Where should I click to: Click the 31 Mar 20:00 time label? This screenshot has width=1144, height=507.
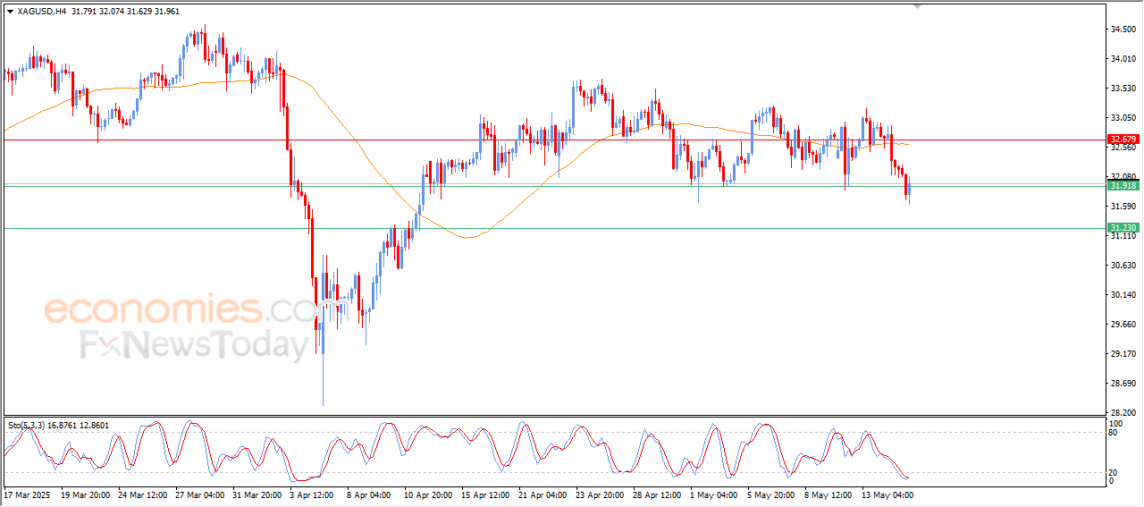257,494
